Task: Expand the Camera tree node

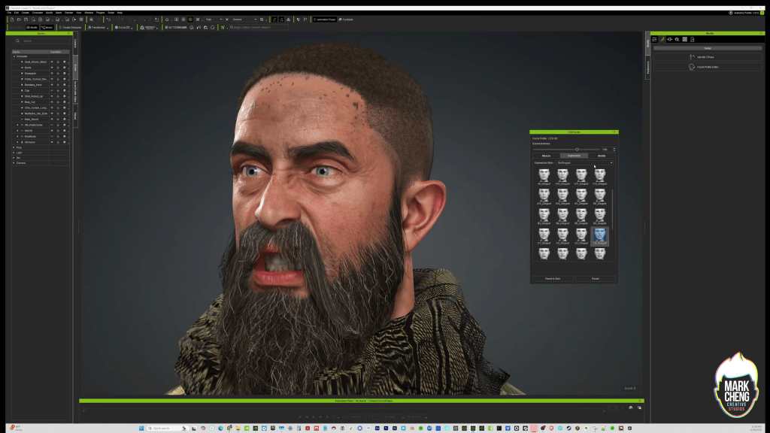Action: pyautogui.click(x=14, y=163)
